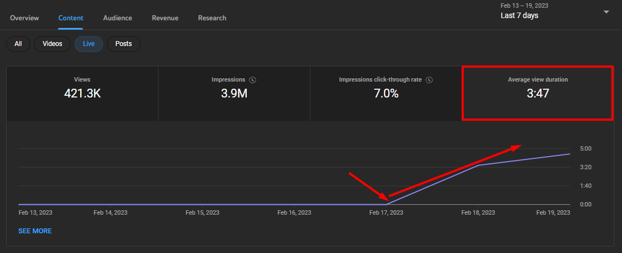This screenshot has height=253, width=622.
Task: Click the Feb 17, 2023 axis label
Action: 386,212
